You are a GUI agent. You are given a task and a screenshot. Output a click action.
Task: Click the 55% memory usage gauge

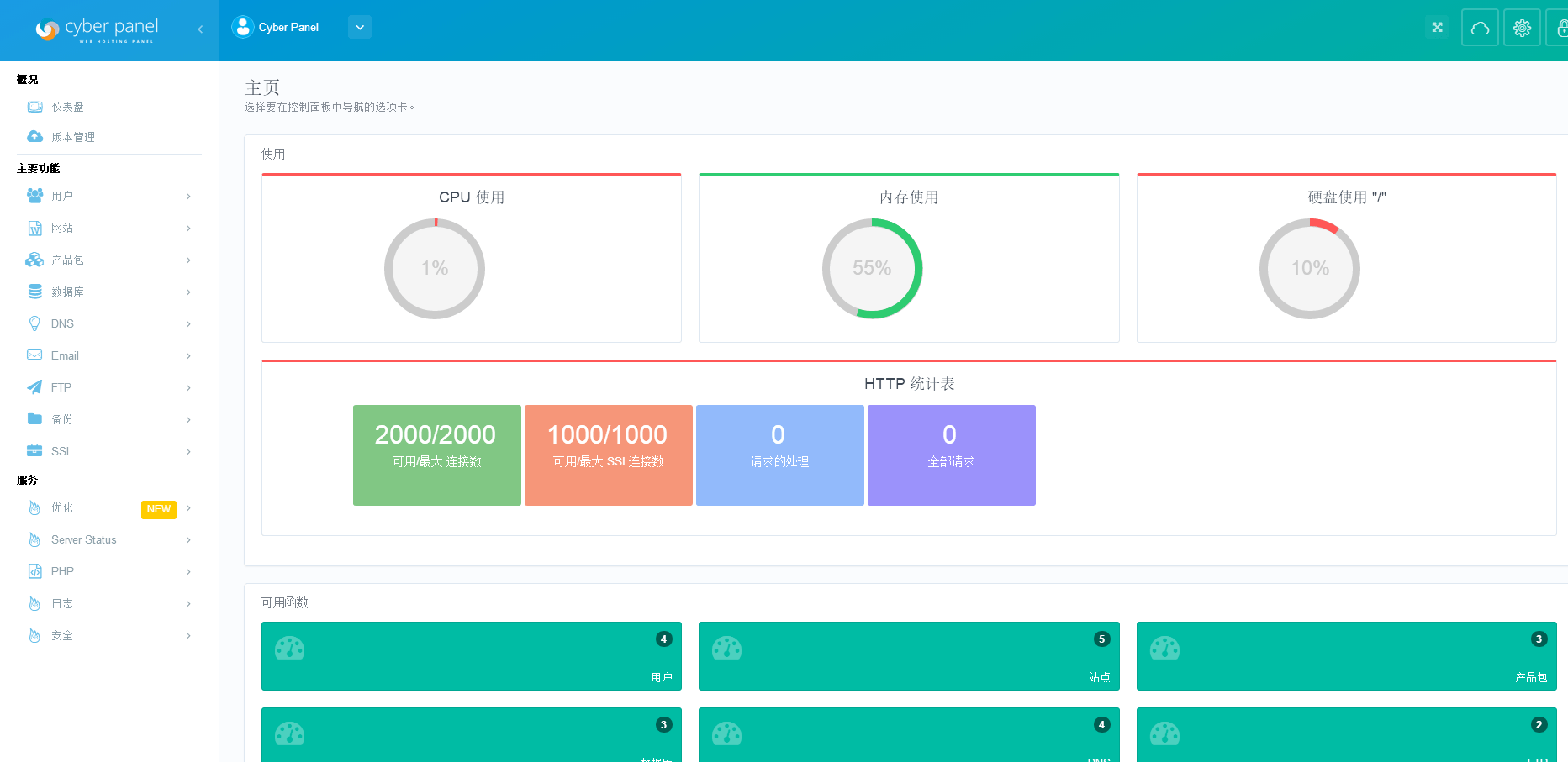point(872,269)
